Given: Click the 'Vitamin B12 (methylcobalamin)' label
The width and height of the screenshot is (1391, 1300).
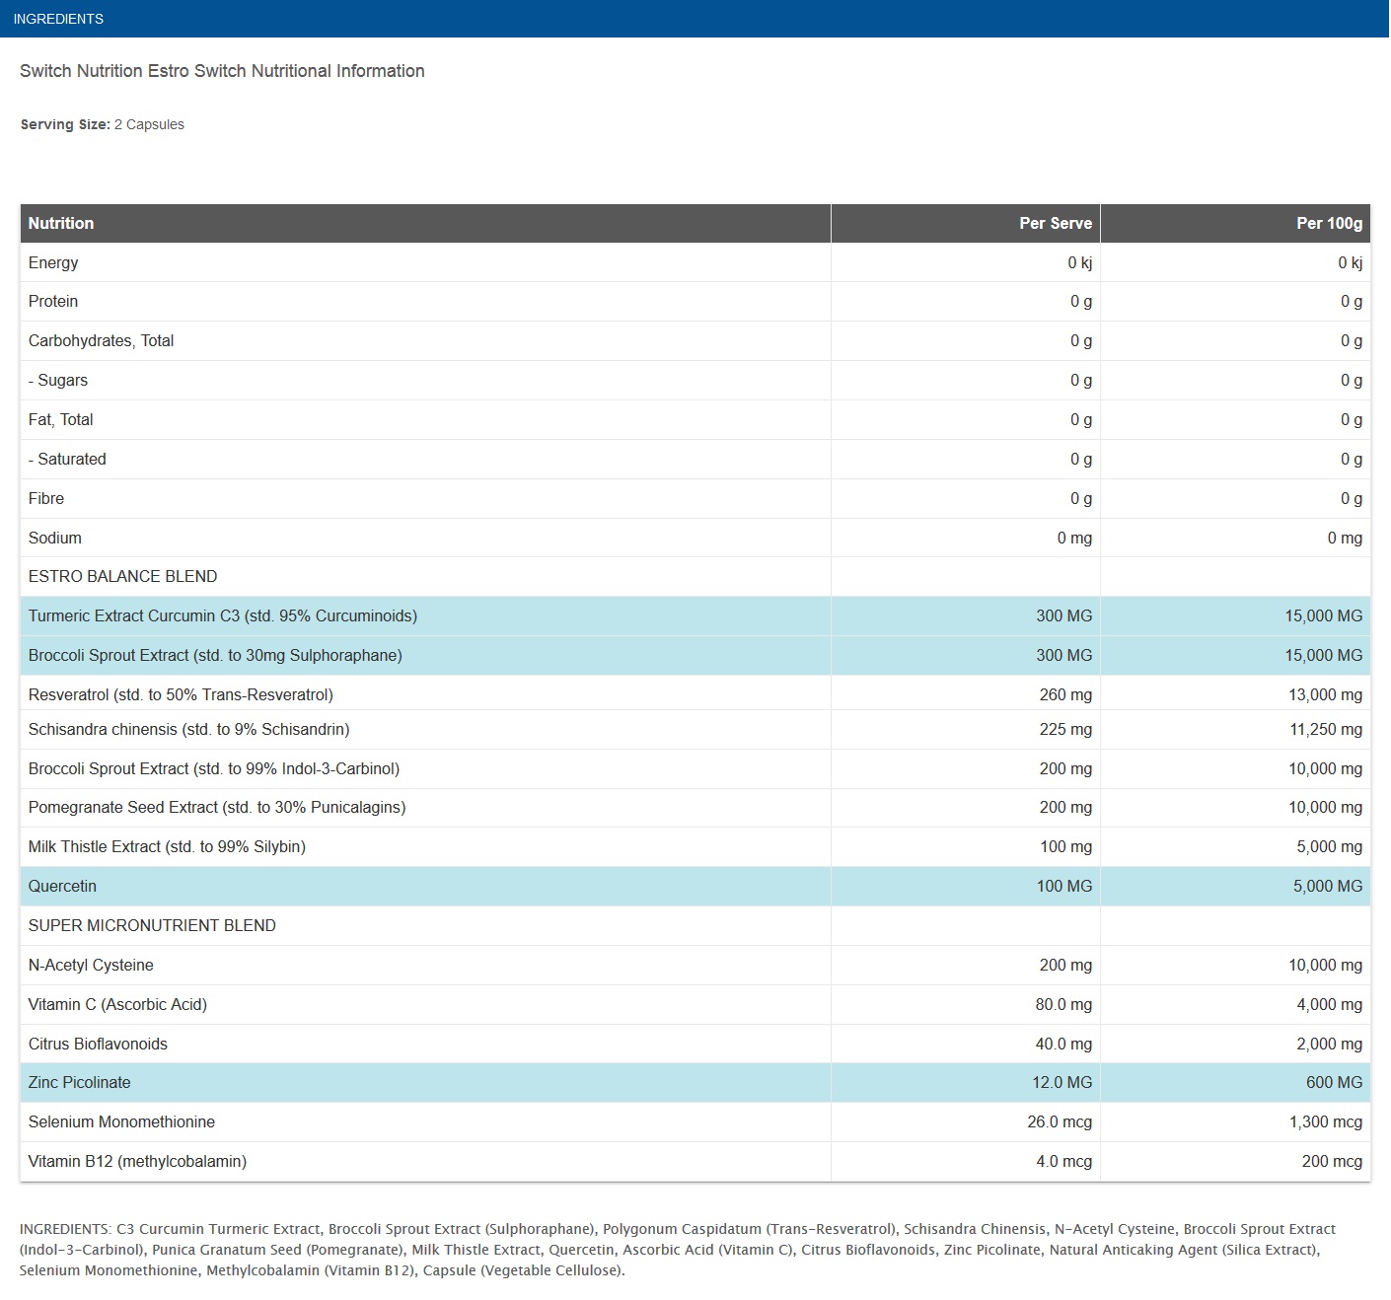Looking at the screenshot, I should (x=137, y=1162).
